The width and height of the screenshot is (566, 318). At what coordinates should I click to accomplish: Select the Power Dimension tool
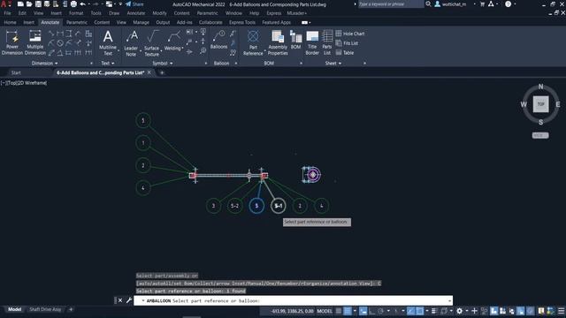click(11, 42)
